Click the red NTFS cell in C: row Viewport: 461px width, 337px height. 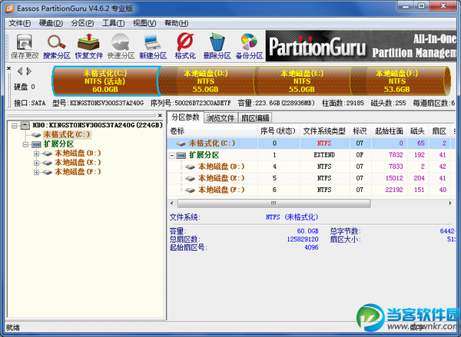tap(324, 144)
